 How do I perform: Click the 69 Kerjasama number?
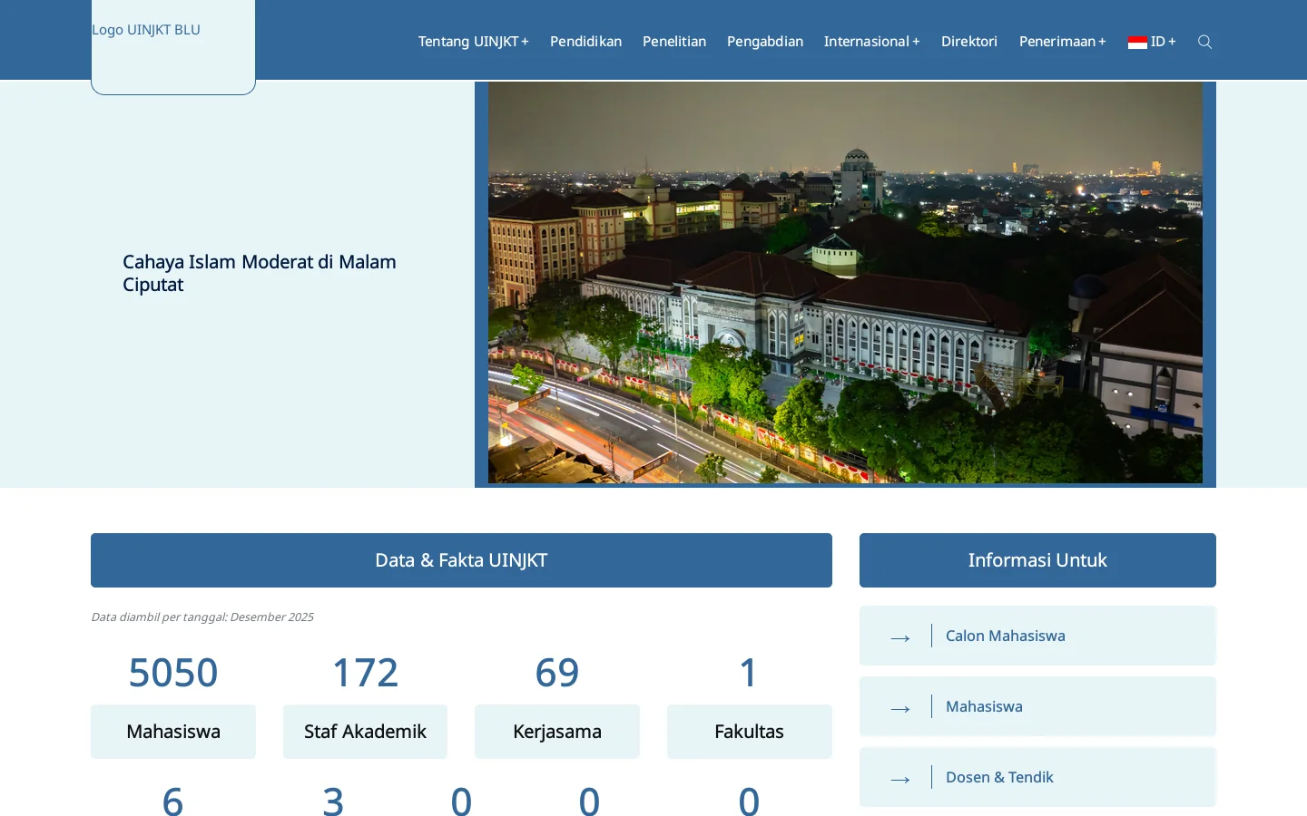[x=557, y=673]
